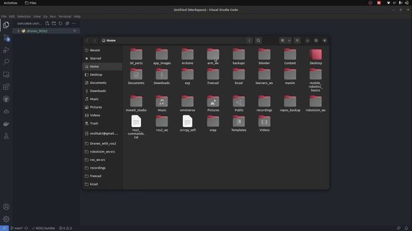This screenshot has height=231, width=412.
Task: Open the Manage gear in VS Code
Action: [x=6, y=219]
